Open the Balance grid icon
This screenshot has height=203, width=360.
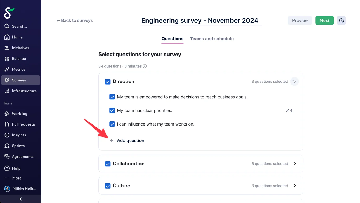point(7,59)
